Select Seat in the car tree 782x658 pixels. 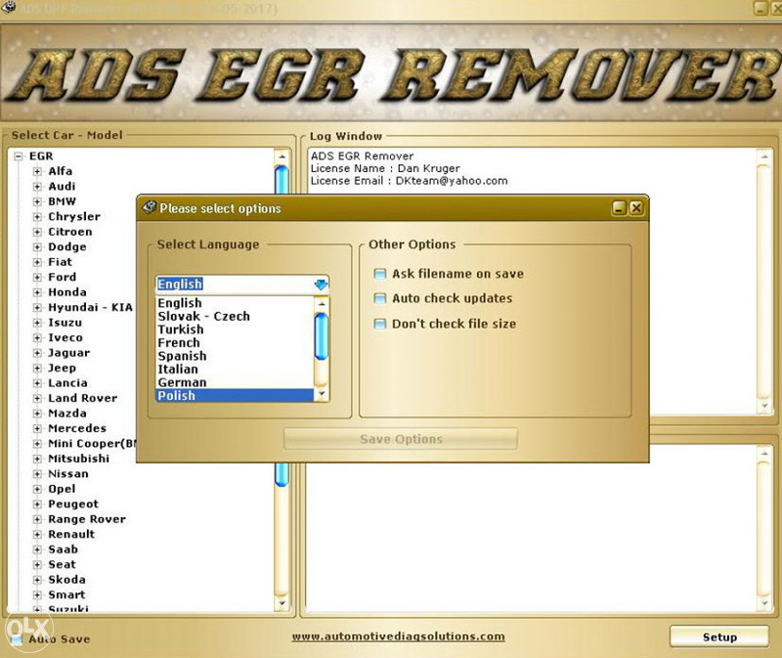click(62, 565)
